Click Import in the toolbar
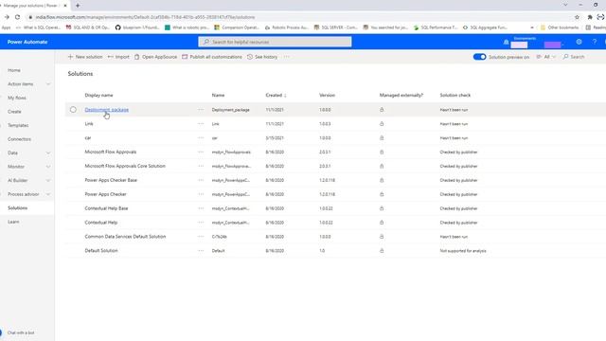Viewport: 606px width, 341px height. pyautogui.click(x=118, y=57)
